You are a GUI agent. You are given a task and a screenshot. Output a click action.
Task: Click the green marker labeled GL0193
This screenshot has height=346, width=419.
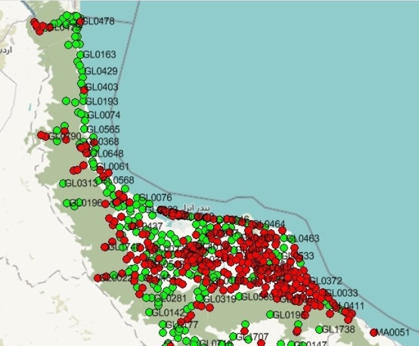point(82,102)
